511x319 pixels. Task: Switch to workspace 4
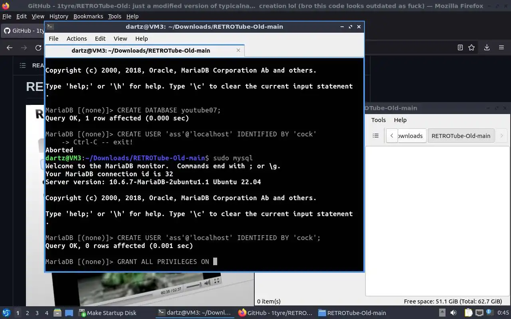coord(47,313)
